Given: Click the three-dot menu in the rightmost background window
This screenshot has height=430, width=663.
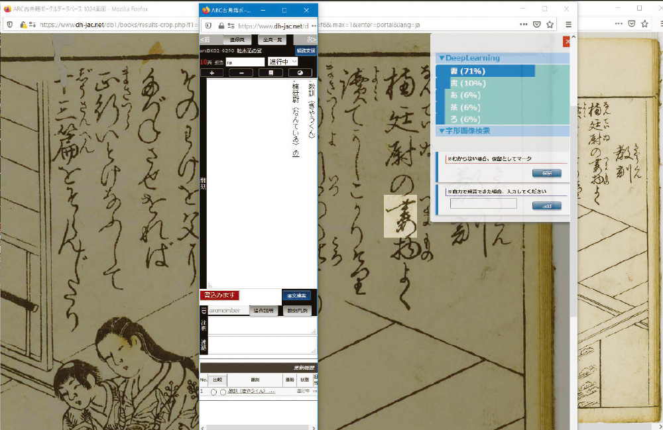Looking at the screenshot, I should [x=619, y=24].
